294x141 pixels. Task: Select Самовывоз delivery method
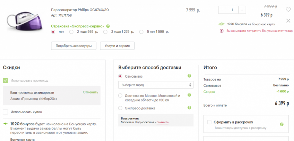(x=120, y=77)
